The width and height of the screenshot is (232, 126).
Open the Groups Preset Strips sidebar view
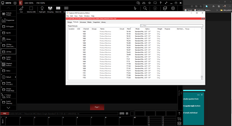point(8,90)
